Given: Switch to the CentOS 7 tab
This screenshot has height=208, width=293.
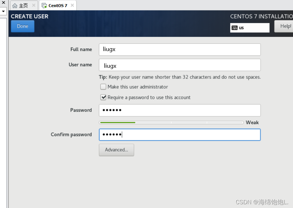Looking at the screenshot, I should pos(58,6).
